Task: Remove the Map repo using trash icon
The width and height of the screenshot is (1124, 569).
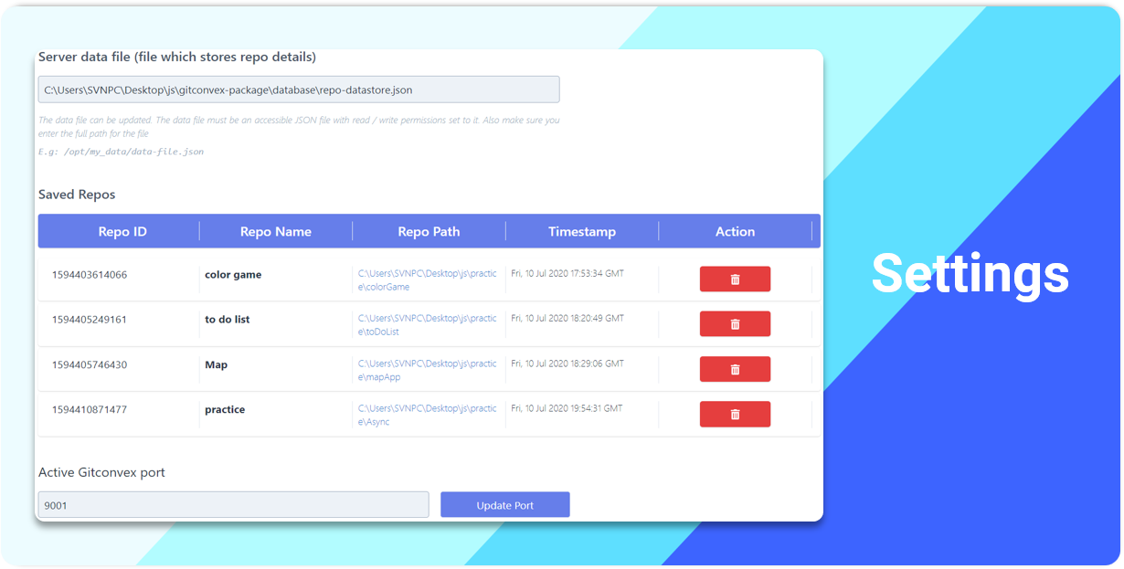Action: point(735,369)
